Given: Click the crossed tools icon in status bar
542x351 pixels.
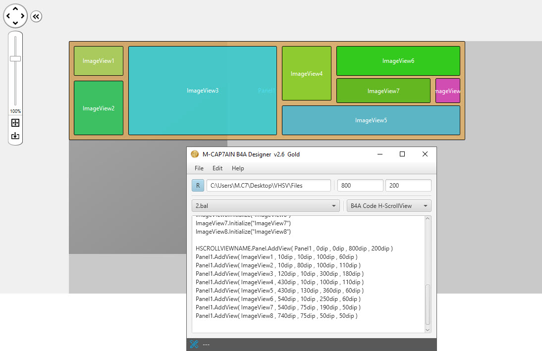Looking at the screenshot, I should (194, 344).
